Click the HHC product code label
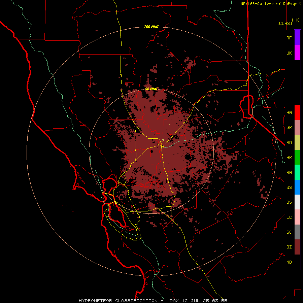The image size is (303, 303). (x=296, y=20)
